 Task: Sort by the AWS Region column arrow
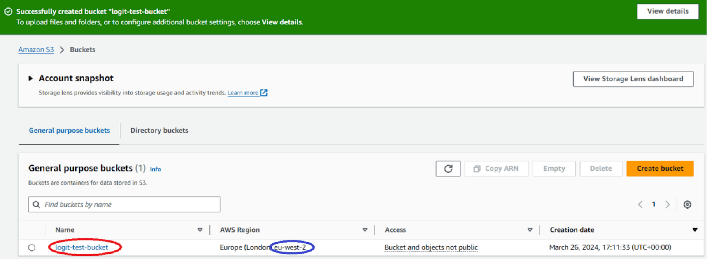(365, 230)
